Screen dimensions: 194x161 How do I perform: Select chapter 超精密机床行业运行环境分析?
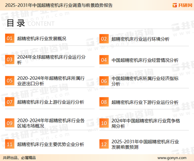coord(140,39)
